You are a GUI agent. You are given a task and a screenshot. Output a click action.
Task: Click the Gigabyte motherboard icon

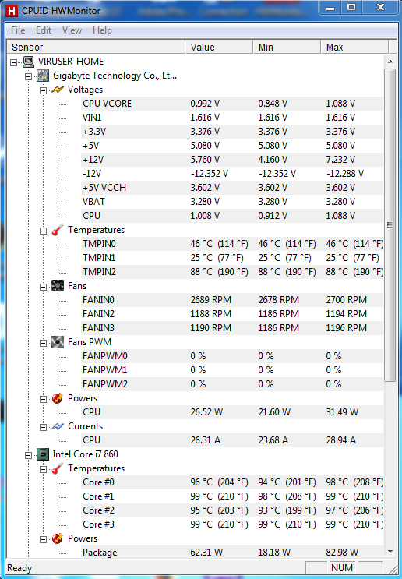click(x=43, y=76)
